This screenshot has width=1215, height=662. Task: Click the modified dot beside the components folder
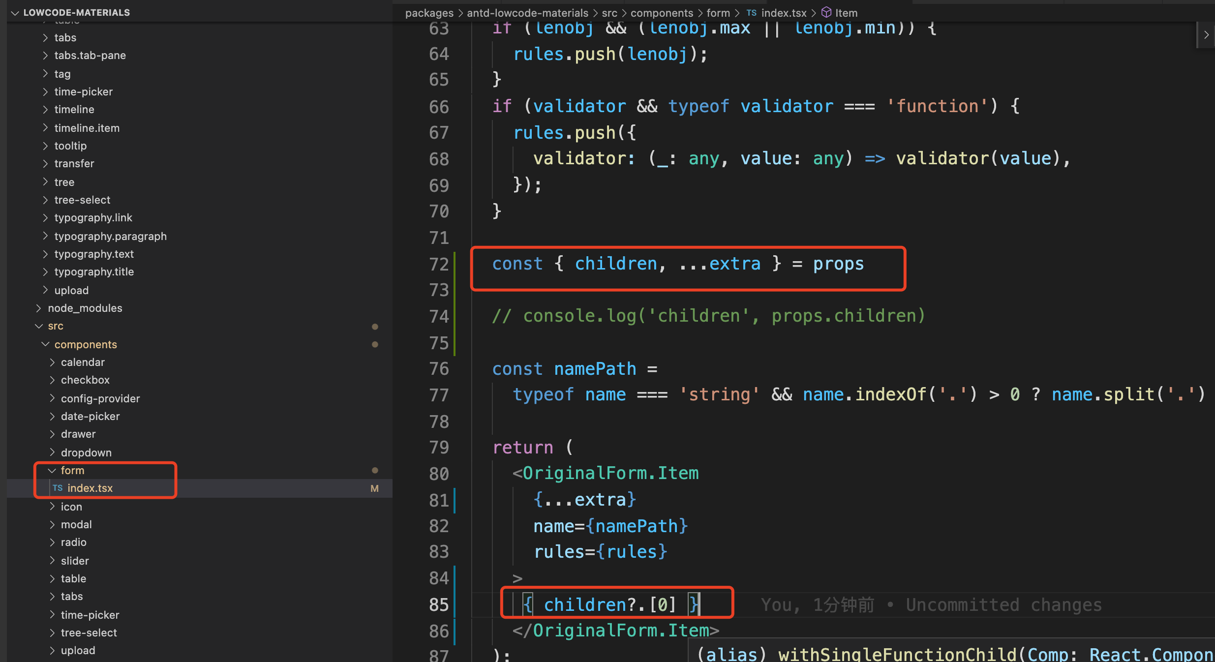click(375, 344)
